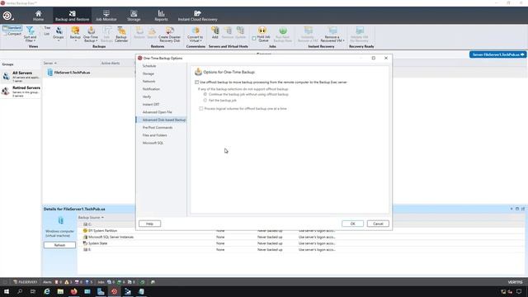Open Convert to Virtual dropdown

[195, 35]
